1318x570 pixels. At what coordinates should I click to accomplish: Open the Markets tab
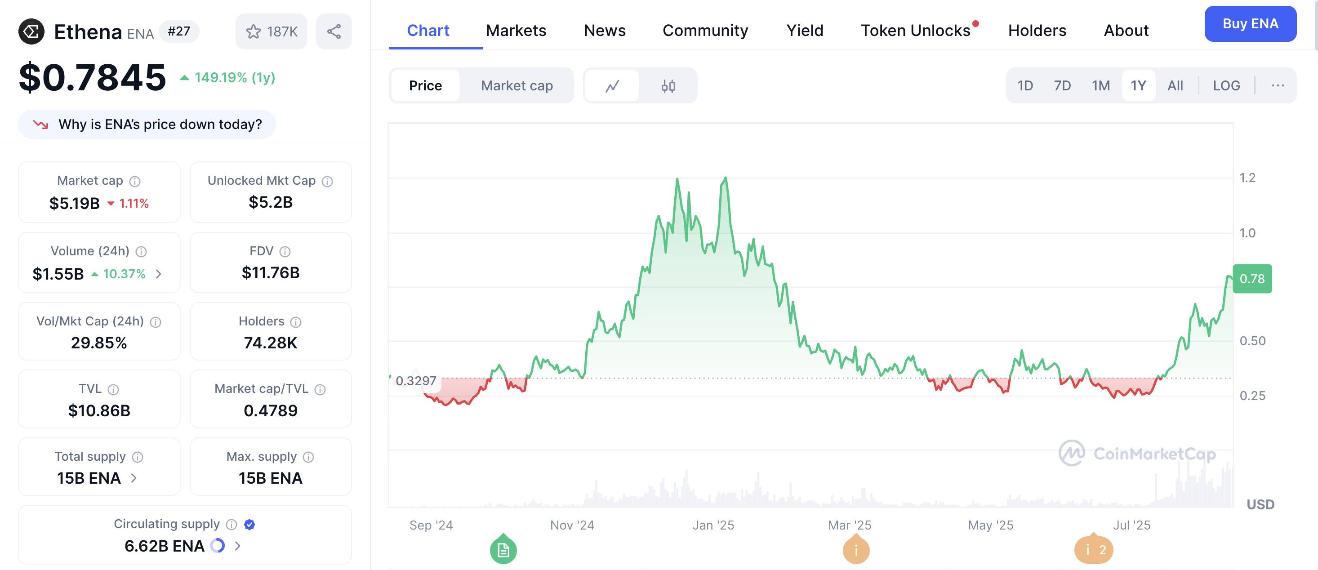coord(516,31)
